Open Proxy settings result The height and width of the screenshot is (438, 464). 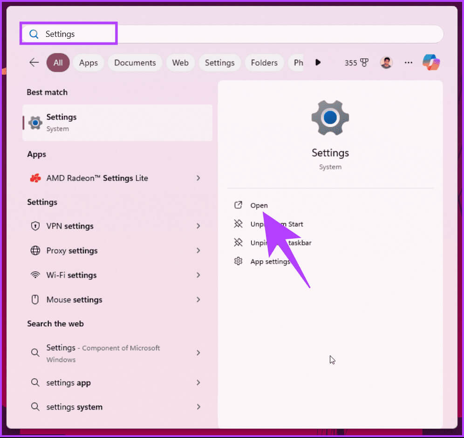click(117, 250)
